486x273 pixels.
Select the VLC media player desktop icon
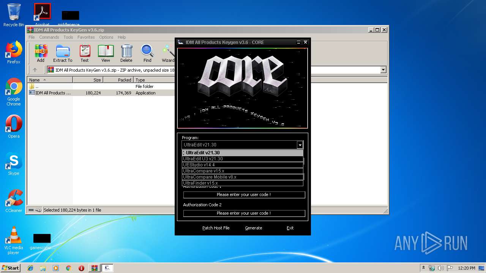[14, 240]
